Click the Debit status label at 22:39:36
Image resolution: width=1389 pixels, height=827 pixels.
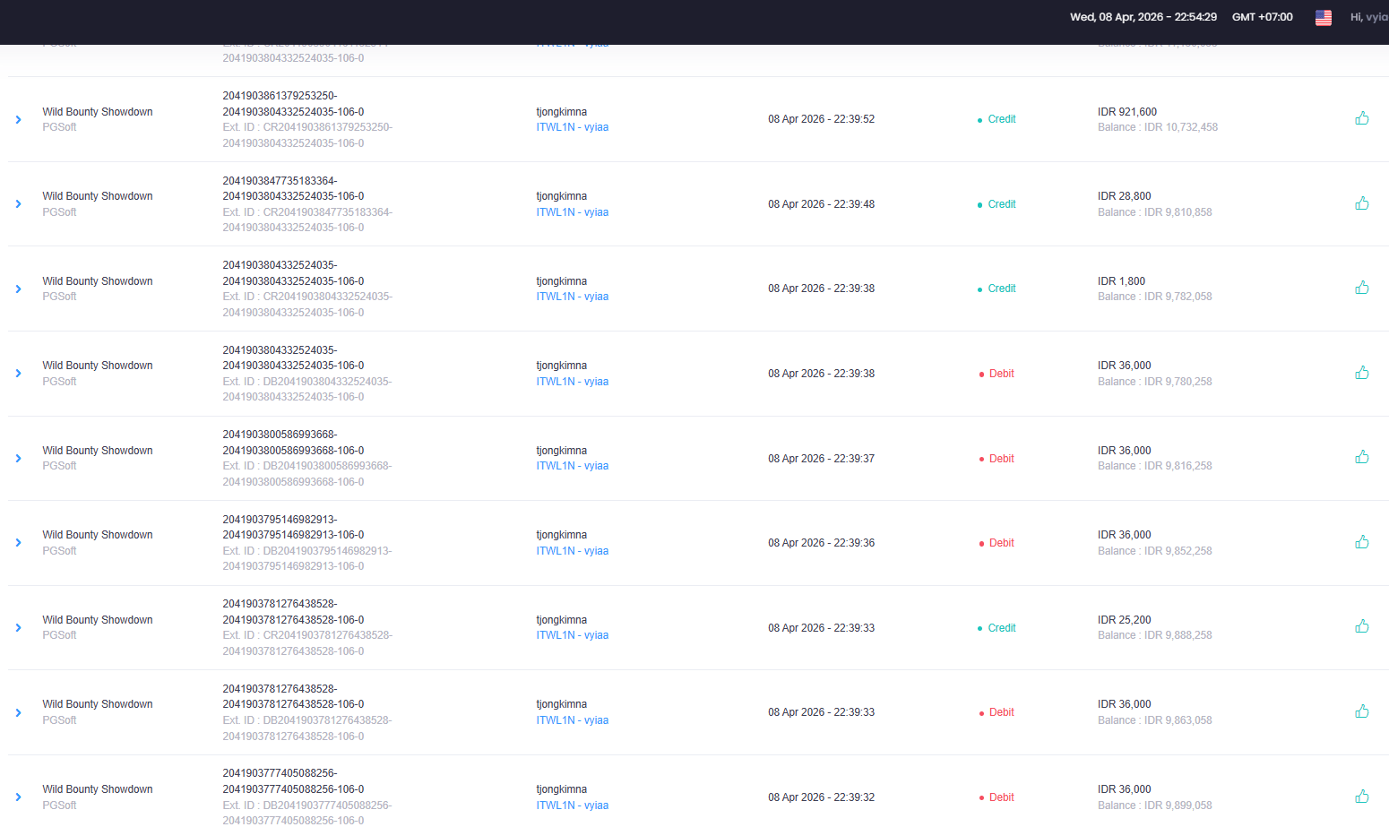(x=1001, y=543)
